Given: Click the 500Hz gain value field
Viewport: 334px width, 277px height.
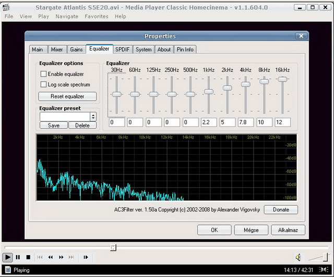Looking at the screenshot, I should (x=190, y=122).
